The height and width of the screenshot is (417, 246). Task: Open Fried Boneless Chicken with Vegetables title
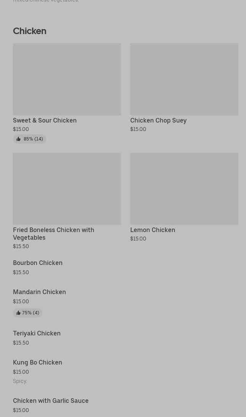pos(53,234)
